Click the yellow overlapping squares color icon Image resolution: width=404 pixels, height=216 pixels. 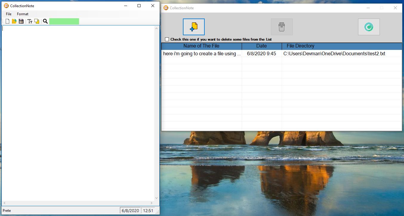[x=37, y=21]
